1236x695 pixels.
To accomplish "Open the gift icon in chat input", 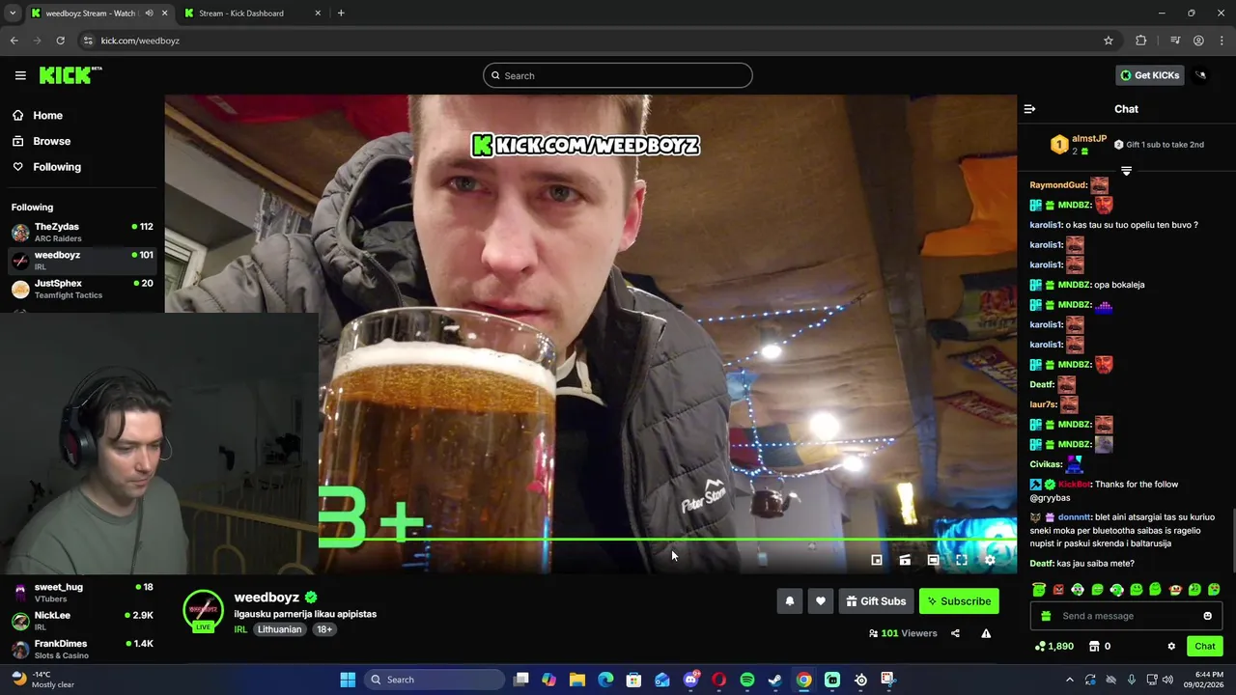I will [1046, 616].
